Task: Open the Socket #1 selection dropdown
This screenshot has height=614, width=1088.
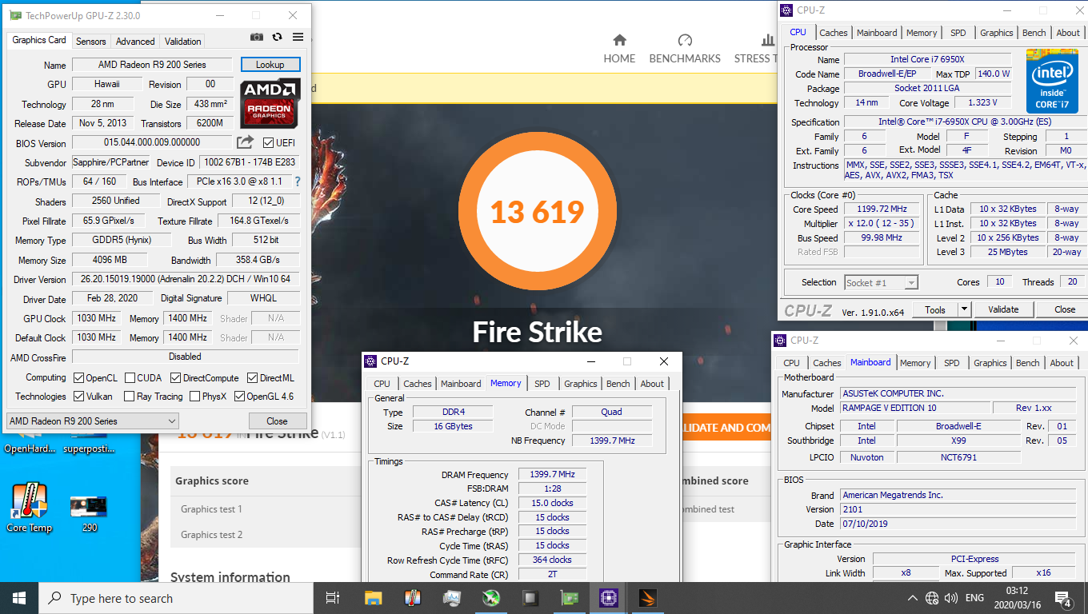Action: click(881, 282)
